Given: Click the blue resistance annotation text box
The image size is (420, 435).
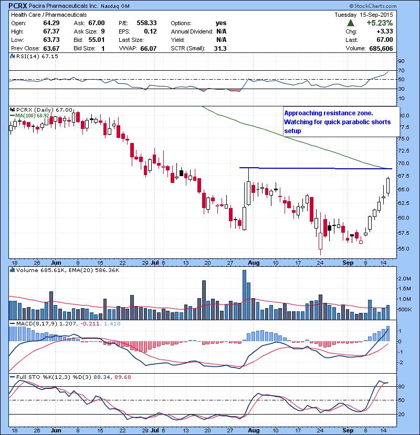Looking at the screenshot, I should tap(338, 122).
